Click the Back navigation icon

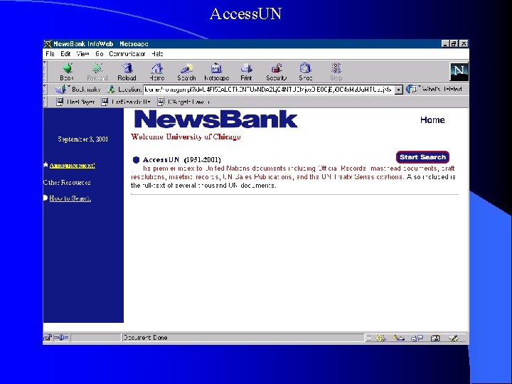68,68
